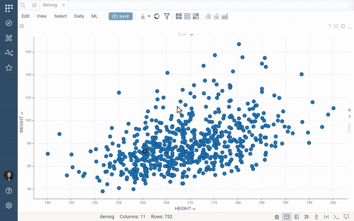Screen dimensions: 354x221
Task: Open the WEIGHT axis column selector
Action: point(21,122)
